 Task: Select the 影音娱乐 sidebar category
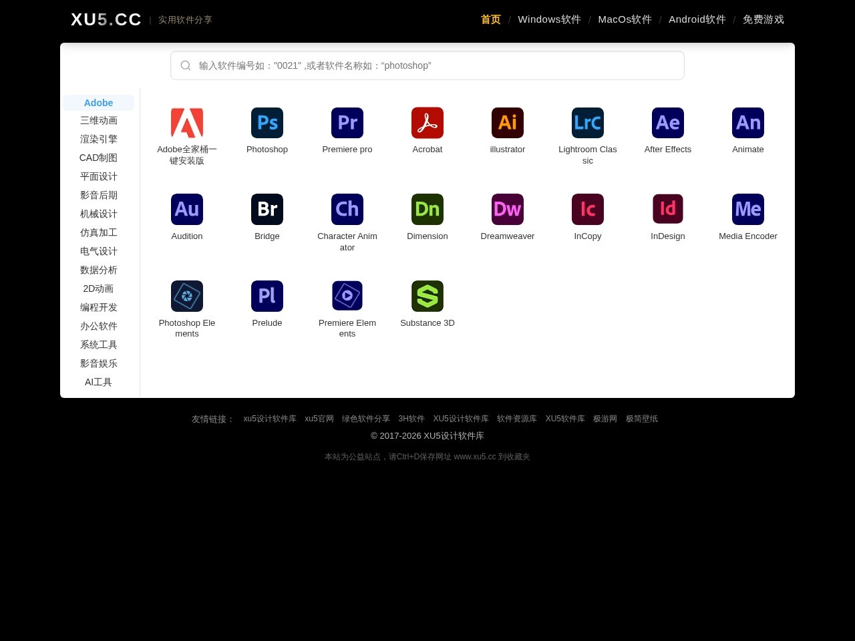[x=98, y=363]
